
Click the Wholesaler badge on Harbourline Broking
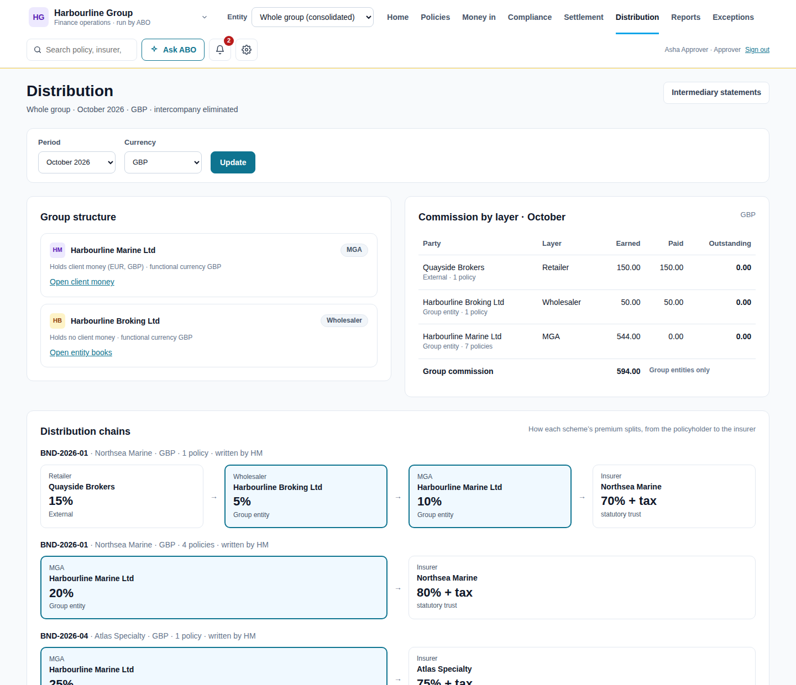pyautogui.click(x=344, y=320)
